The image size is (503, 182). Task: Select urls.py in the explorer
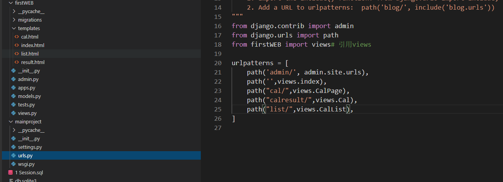click(x=25, y=156)
